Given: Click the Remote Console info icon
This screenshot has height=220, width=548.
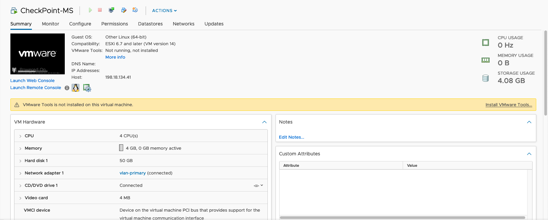Looking at the screenshot, I should [x=67, y=88].
